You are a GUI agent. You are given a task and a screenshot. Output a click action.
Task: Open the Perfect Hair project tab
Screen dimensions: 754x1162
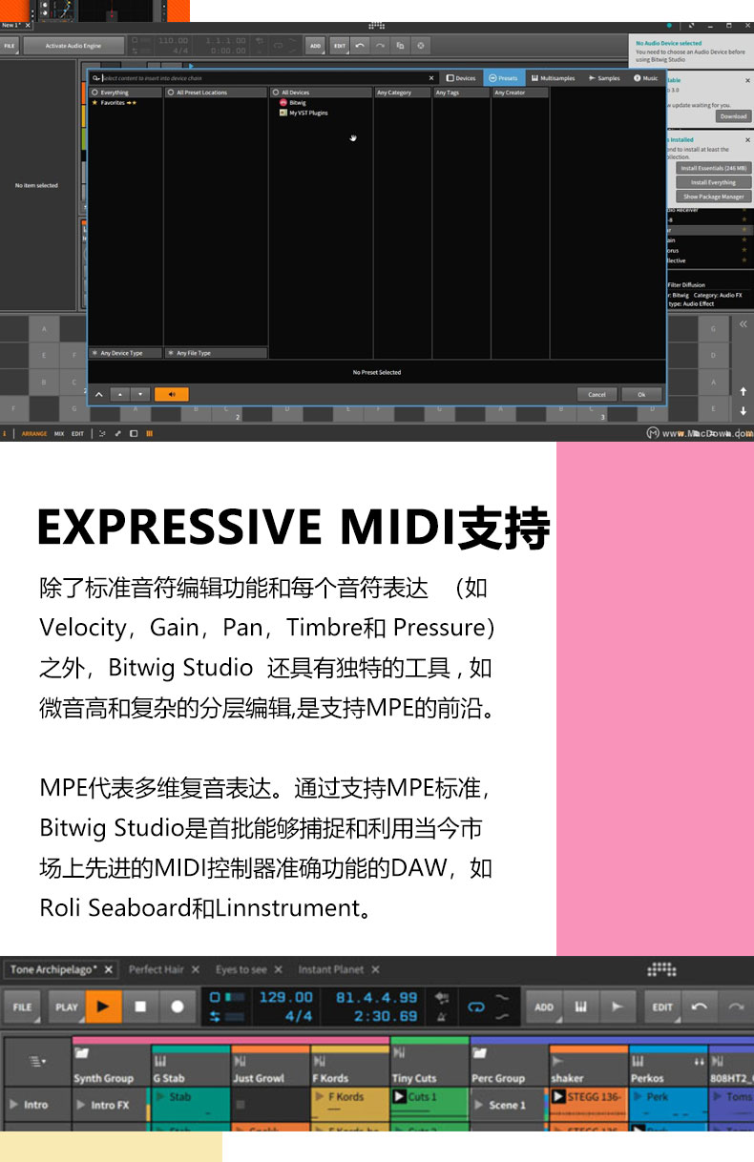pos(157,969)
